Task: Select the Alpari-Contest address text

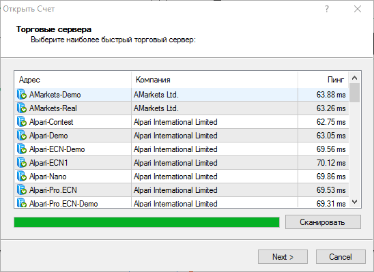Action: click(51, 122)
